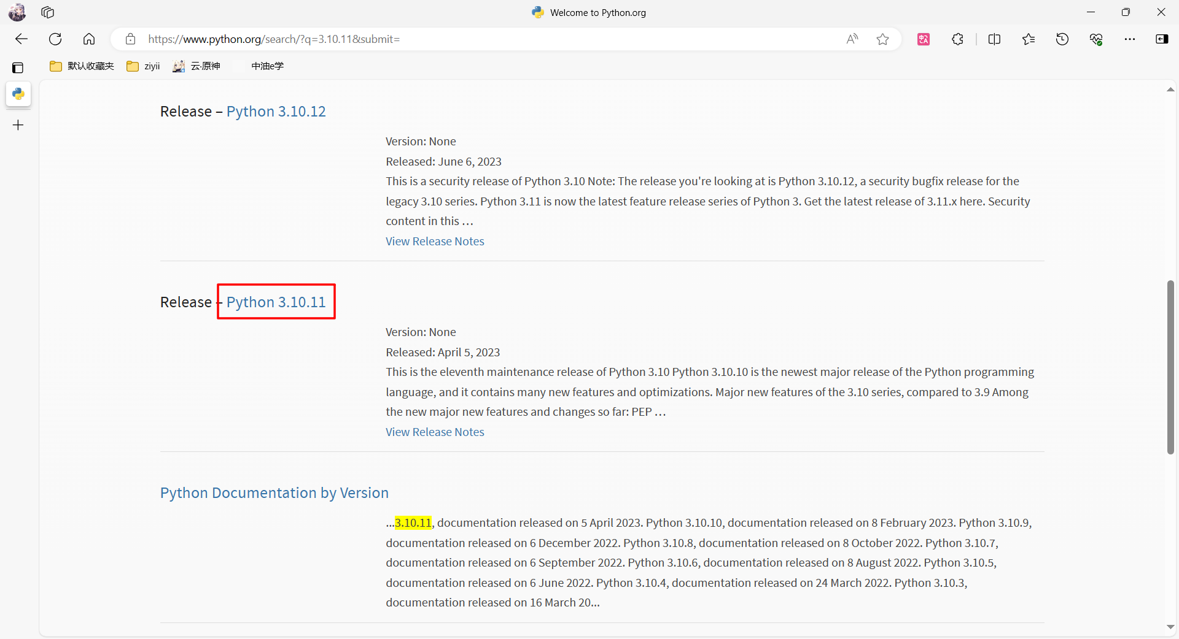The width and height of the screenshot is (1179, 639).
Task: Open the browser home page
Action: [x=89, y=39]
